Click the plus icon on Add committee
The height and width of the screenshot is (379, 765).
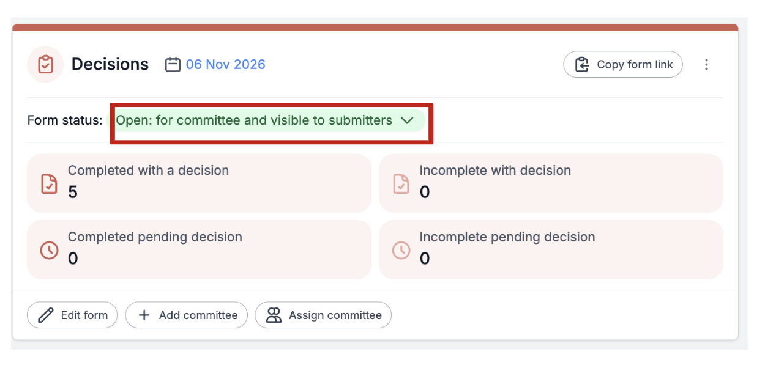[x=144, y=315]
